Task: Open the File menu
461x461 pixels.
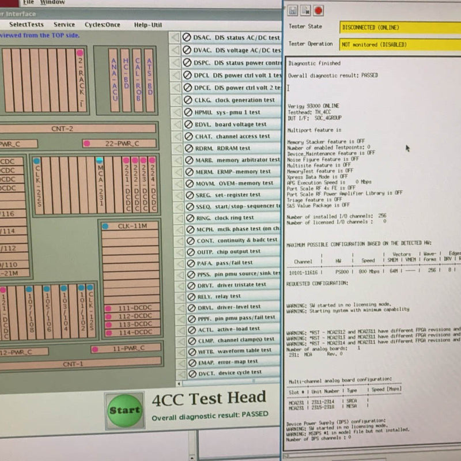Action: coord(28,2)
